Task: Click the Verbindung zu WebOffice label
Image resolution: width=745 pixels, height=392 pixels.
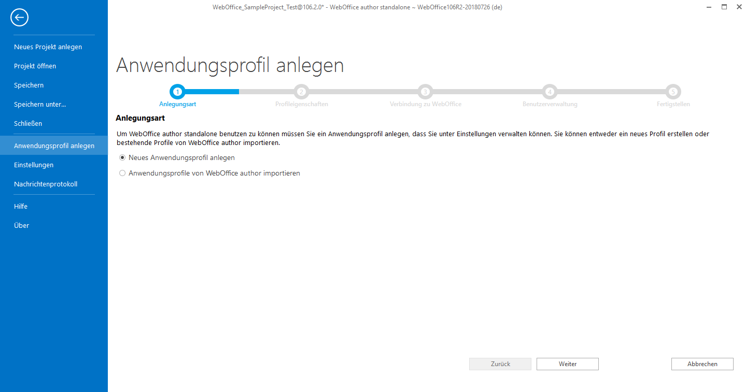Action: (x=426, y=104)
